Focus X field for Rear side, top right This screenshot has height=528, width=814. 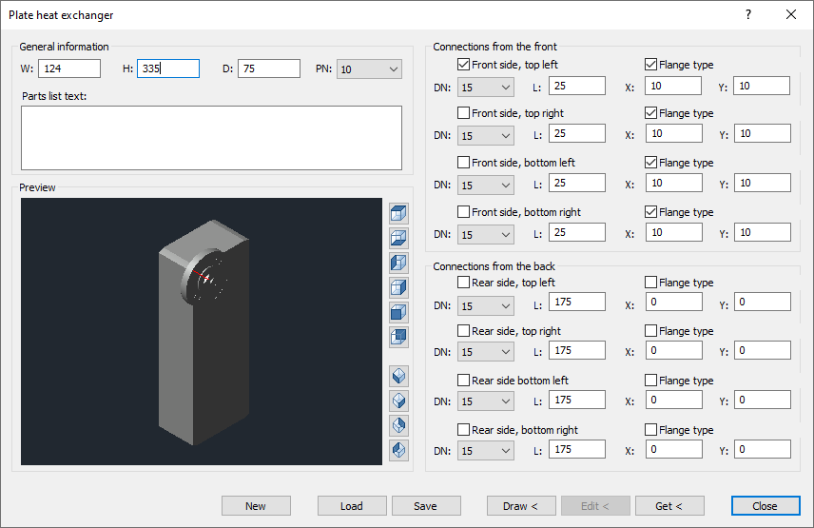pyautogui.click(x=674, y=350)
